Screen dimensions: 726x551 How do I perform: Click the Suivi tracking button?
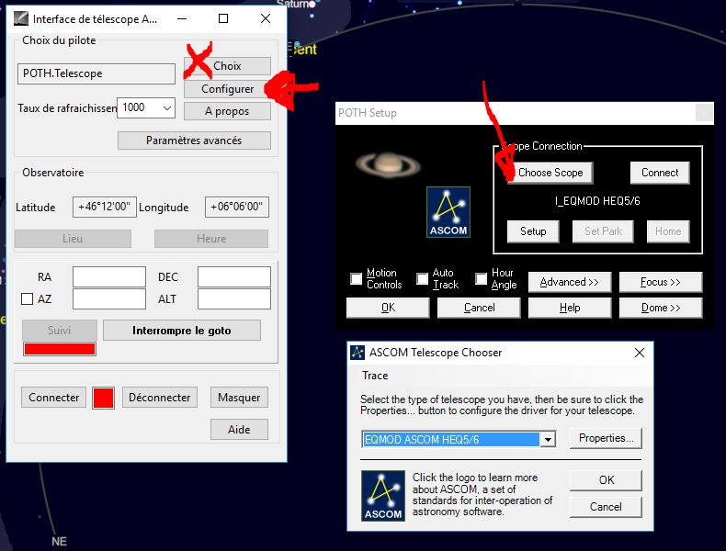(x=59, y=331)
